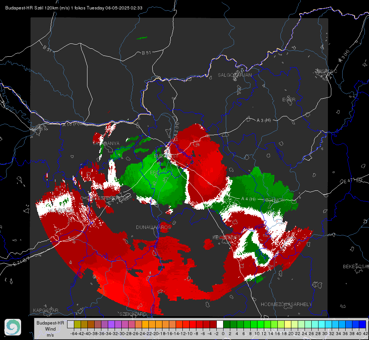Select the white swatch between -2 and 0
369x340 pixels.
click(220, 324)
